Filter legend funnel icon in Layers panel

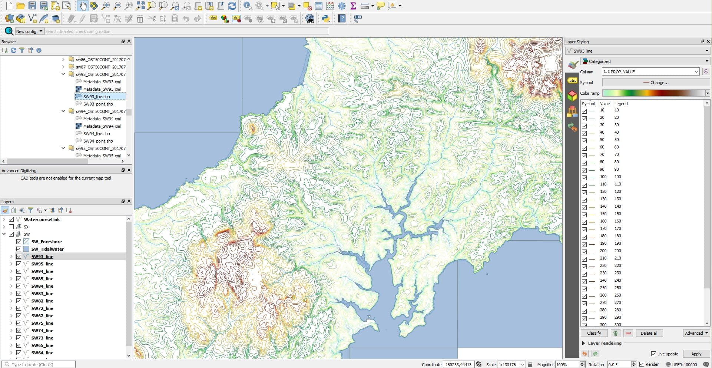[x=30, y=210]
